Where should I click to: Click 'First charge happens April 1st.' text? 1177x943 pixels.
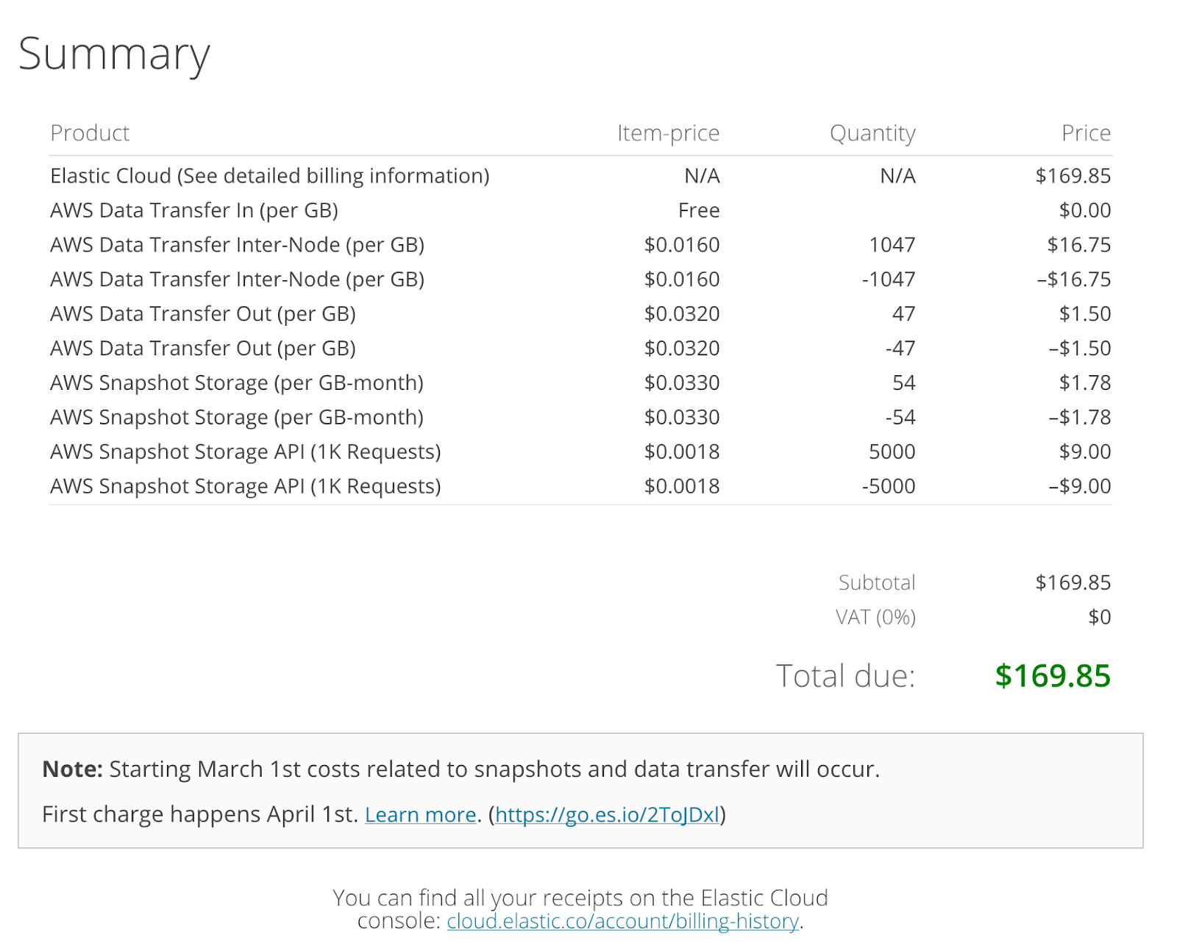click(200, 814)
